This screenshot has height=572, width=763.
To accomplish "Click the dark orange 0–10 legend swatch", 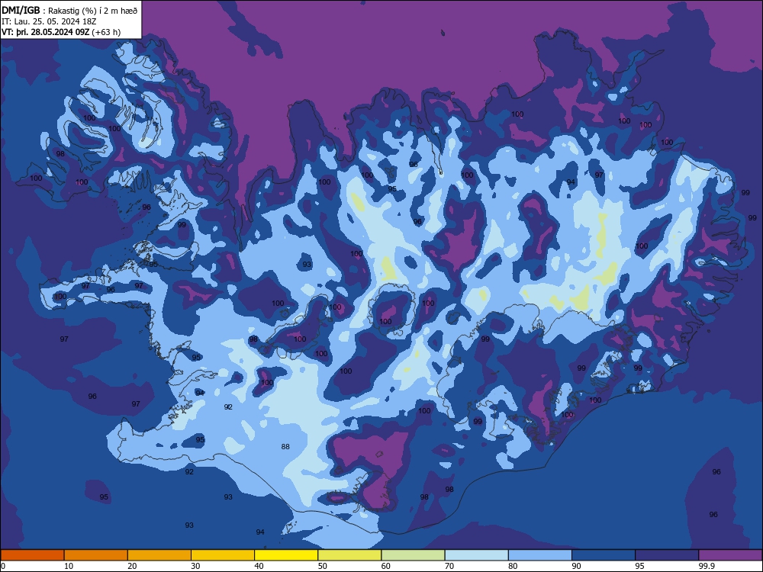I will click(32, 555).
